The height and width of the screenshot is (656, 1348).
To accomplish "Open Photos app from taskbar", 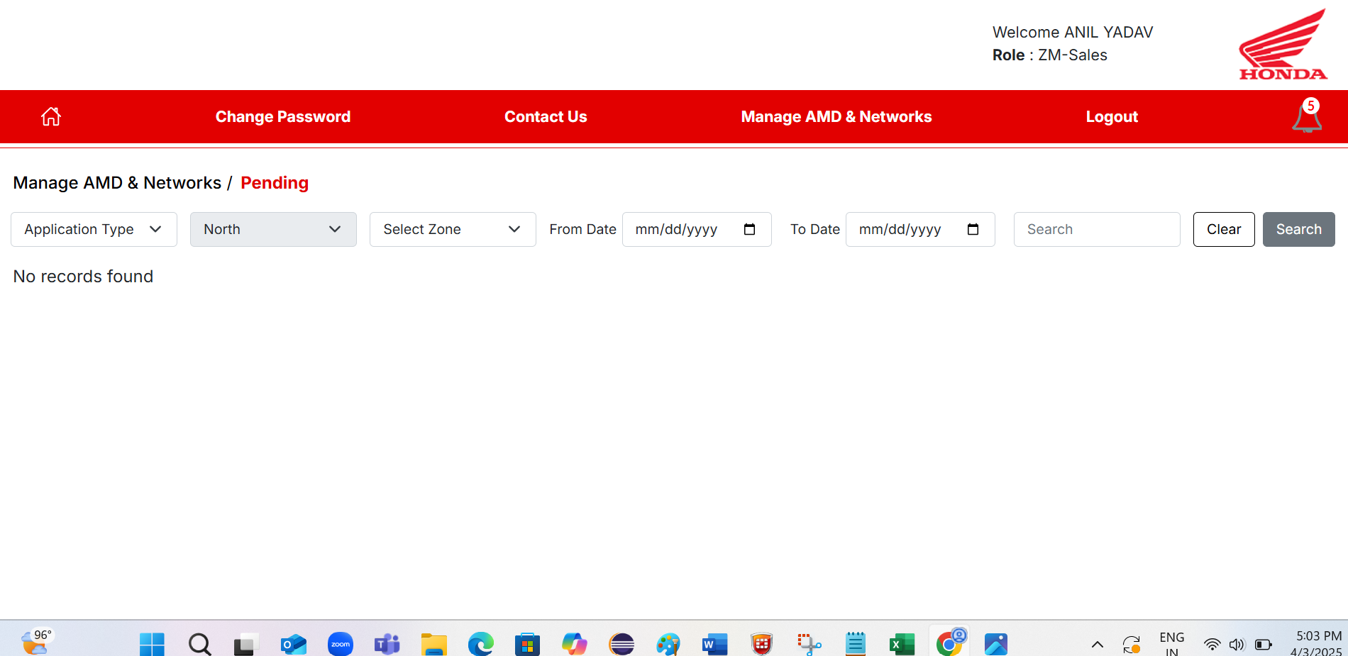I will (996, 644).
